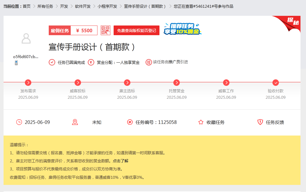306x192 pixels.
Task: Click the 推 badge icon before 该任务由推广员引进
Action: coord(148,62)
